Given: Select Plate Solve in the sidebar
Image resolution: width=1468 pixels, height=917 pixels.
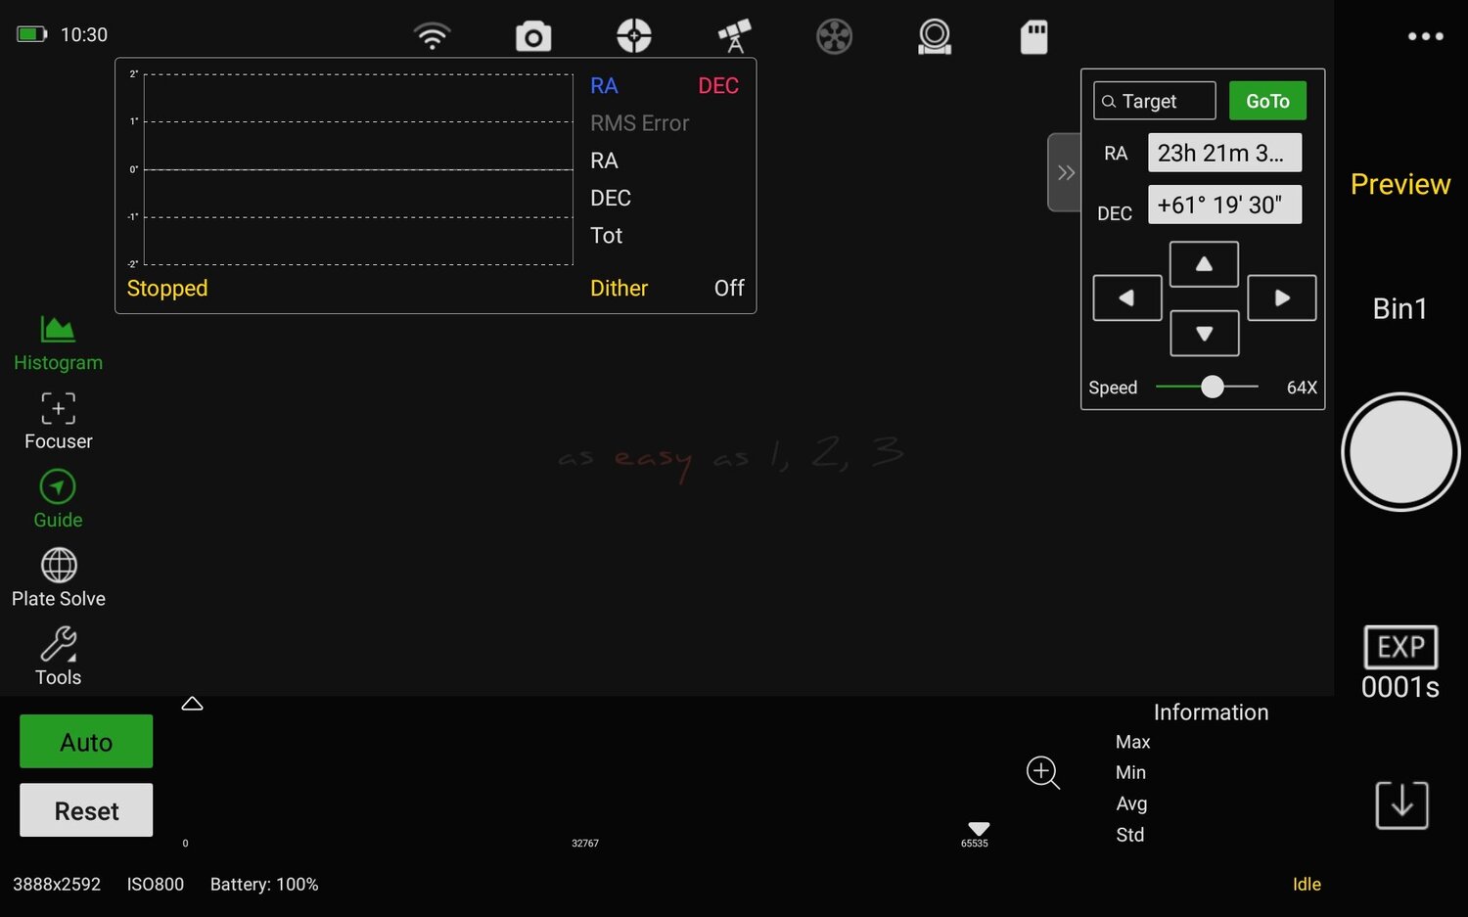Looking at the screenshot, I should pyautogui.click(x=58, y=577).
